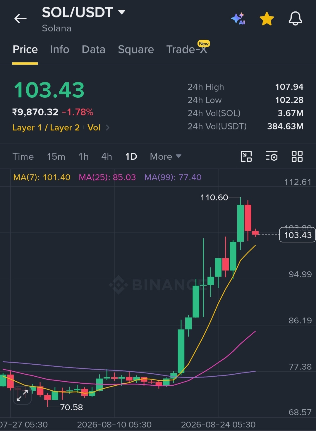
Task: Switch to the Info tab
Action: (x=60, y=49)
